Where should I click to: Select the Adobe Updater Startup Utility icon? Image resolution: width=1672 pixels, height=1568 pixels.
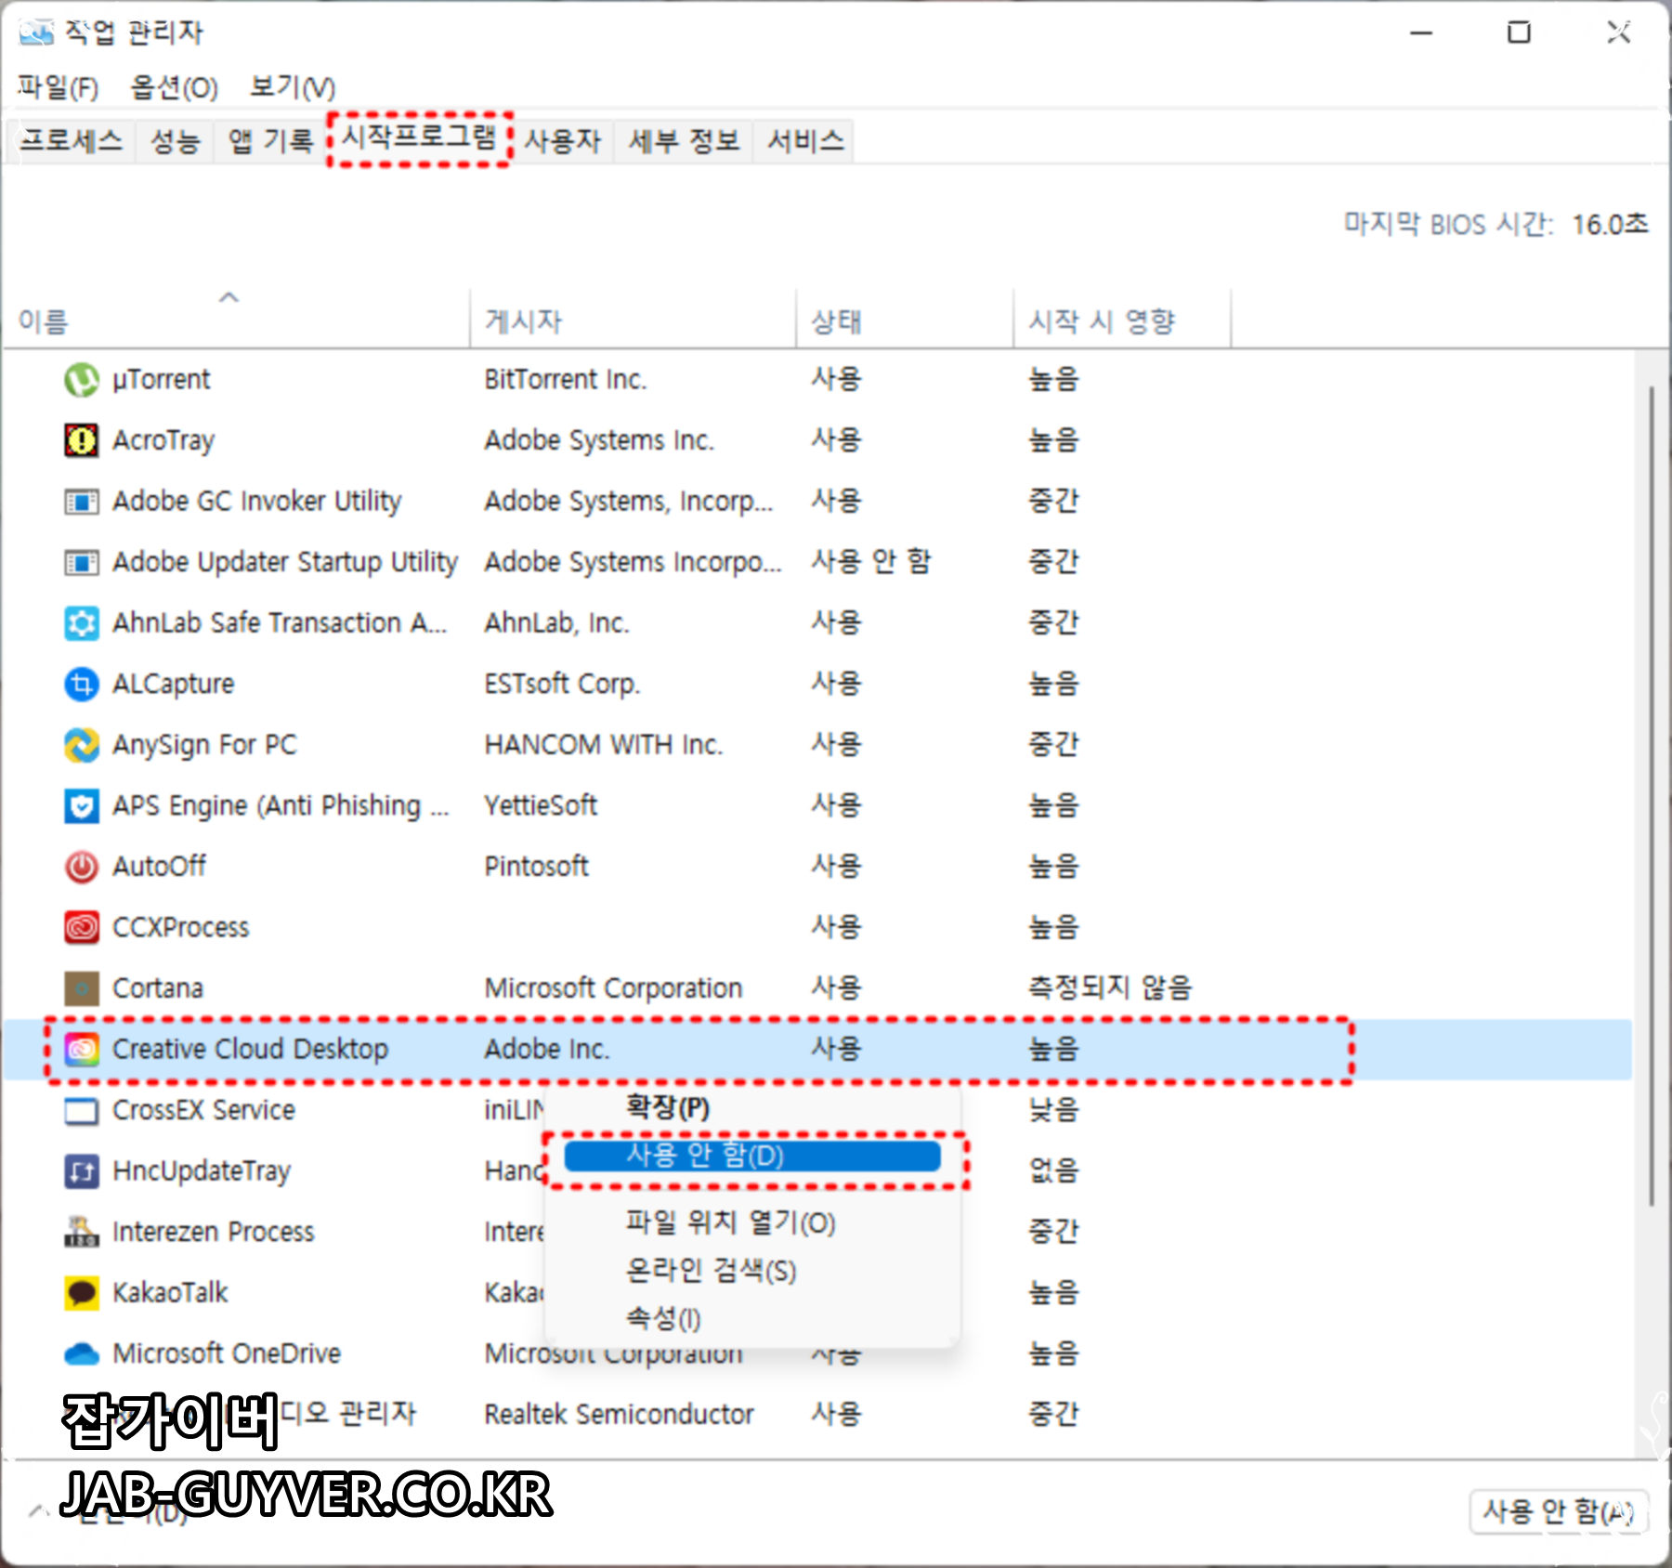click(82, 563)
